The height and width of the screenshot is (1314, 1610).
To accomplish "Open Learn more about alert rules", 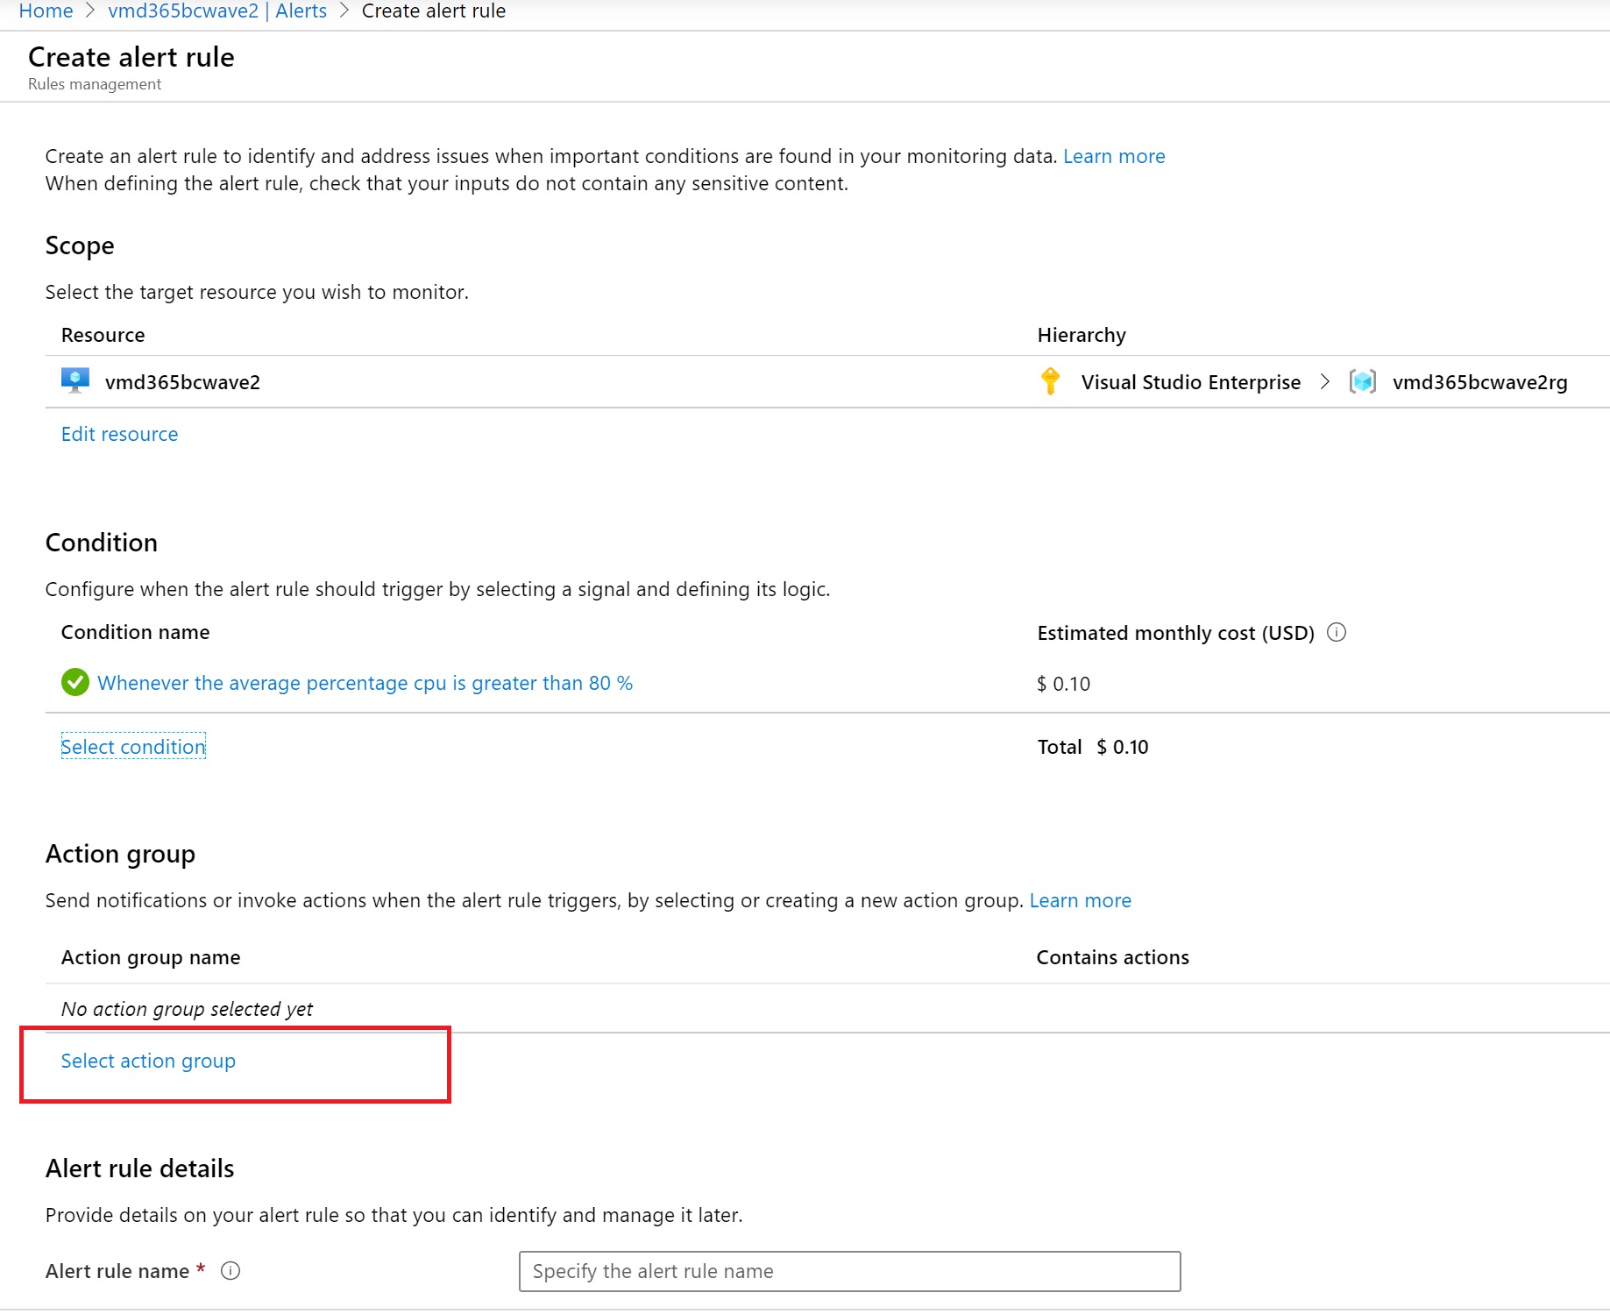I will point(1113,155).
